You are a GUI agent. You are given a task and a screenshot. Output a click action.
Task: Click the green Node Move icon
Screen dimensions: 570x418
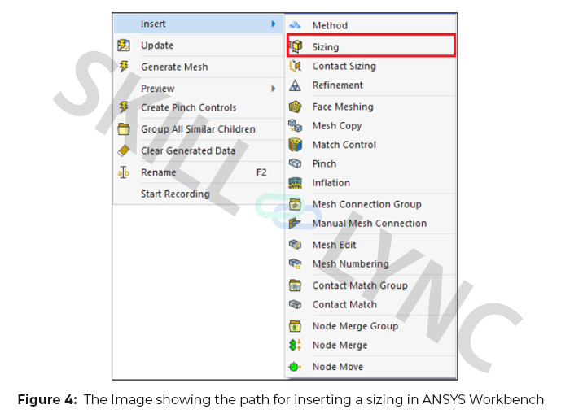295,367
